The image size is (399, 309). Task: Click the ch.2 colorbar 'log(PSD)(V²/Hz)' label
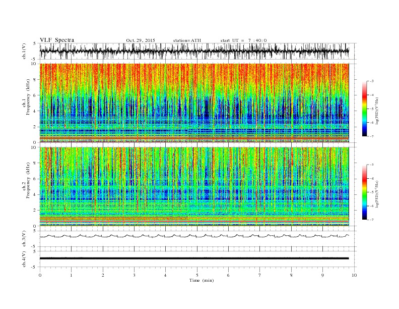click(x=377, y=193)
